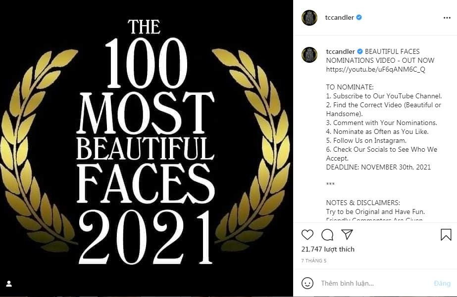This screenshot has width=457, height=297.
Task: Open tccandler profile picture in header
Action: pyautogui.click(x=309, y=18)
